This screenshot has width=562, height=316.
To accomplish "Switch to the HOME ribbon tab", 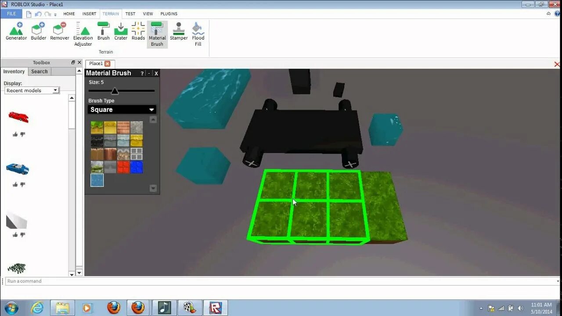I will (x=69, y=14).
